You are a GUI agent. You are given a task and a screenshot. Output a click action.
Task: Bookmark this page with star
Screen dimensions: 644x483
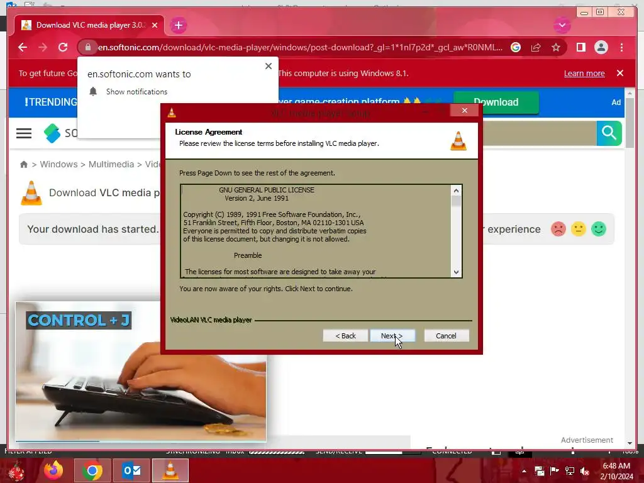pyautogui.click(x=556, y=48)
